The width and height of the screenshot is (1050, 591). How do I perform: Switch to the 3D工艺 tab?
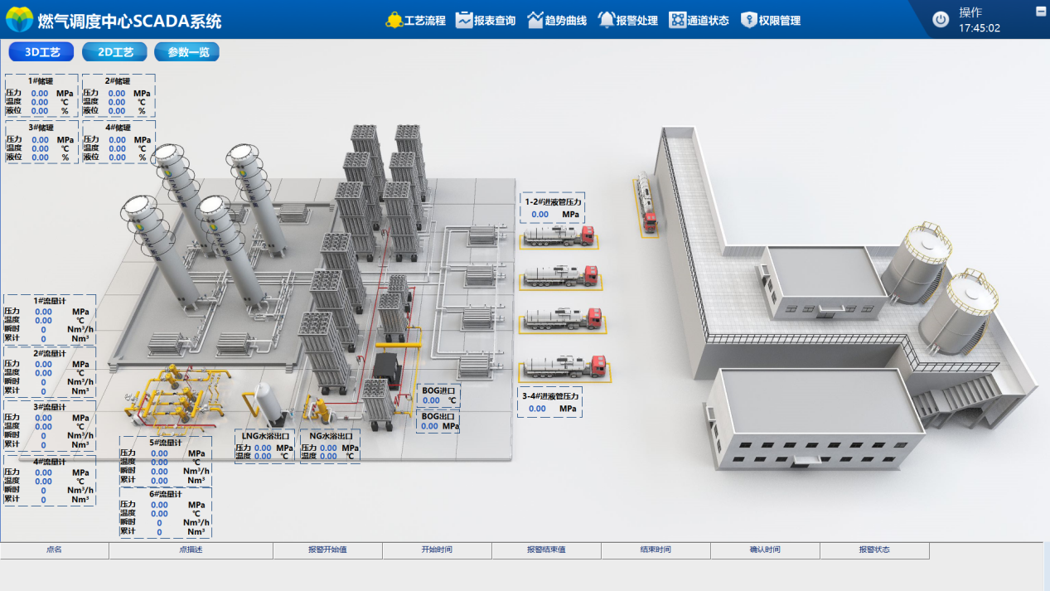coord(41,52)
